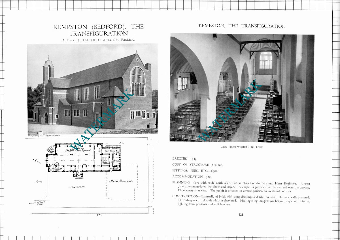Click the 'Architect: J. HAROLD GIBBONS, F.R.I.B.A.' line

pyautogui.click(x=99, y=40)
